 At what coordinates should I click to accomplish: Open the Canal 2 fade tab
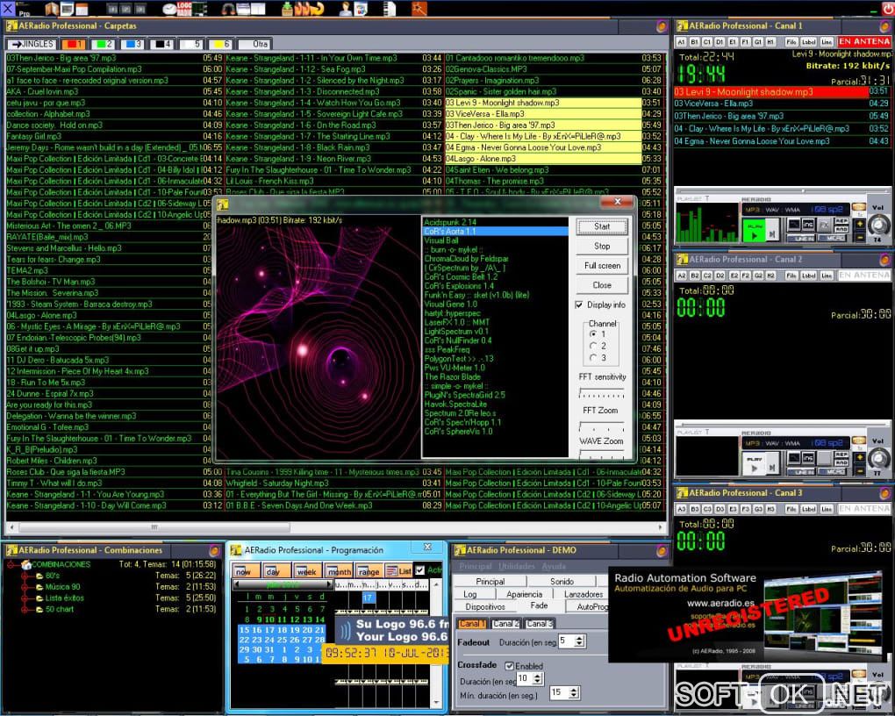505,624
